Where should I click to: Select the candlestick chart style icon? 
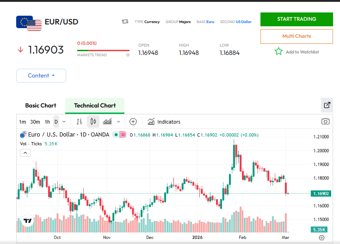click(x=93, y=122)
